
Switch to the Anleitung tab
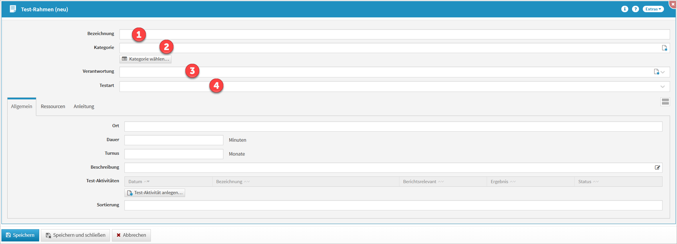coord(84,106)
